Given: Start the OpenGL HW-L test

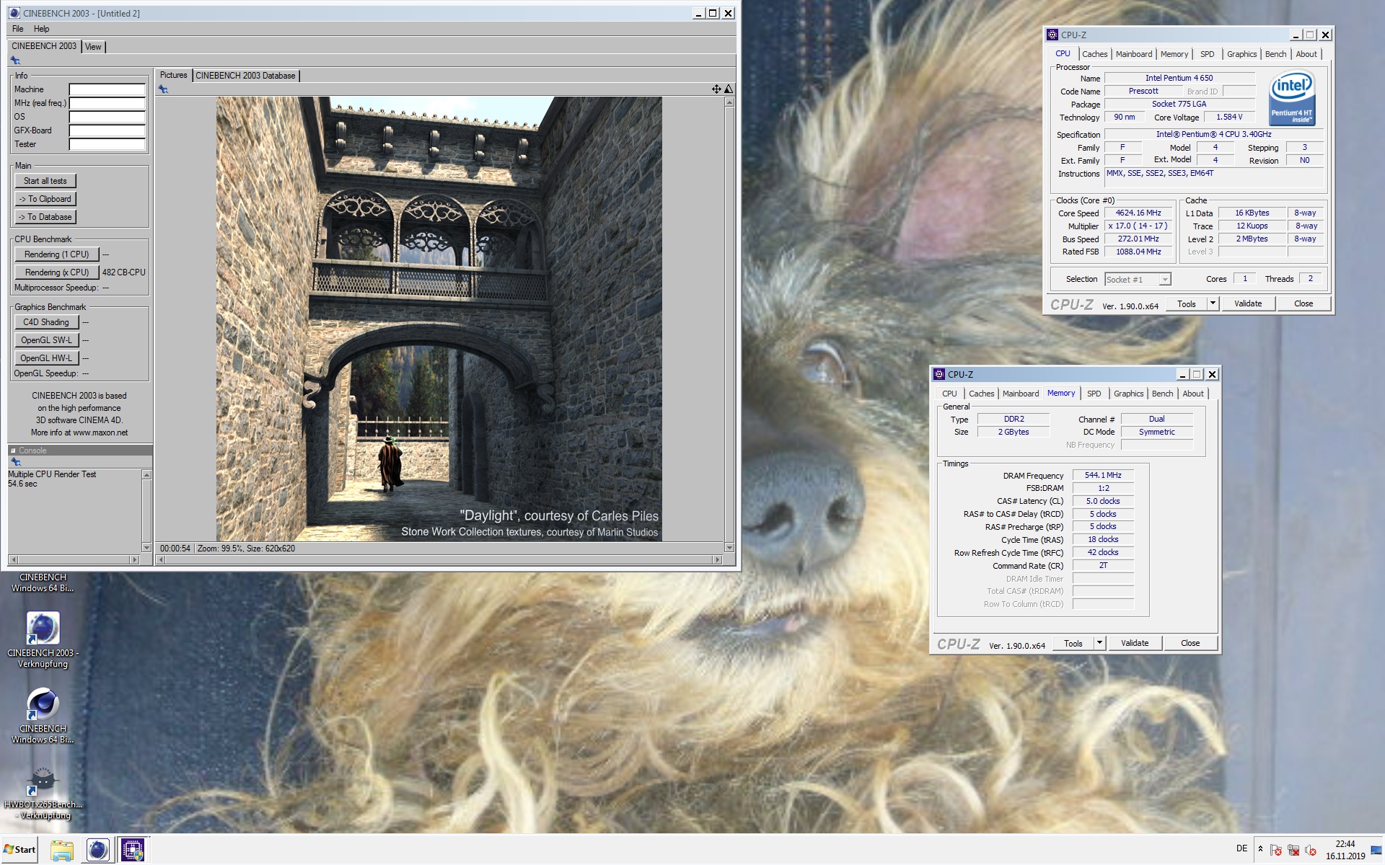Looking at the screenshot, I should click(46, 358).
